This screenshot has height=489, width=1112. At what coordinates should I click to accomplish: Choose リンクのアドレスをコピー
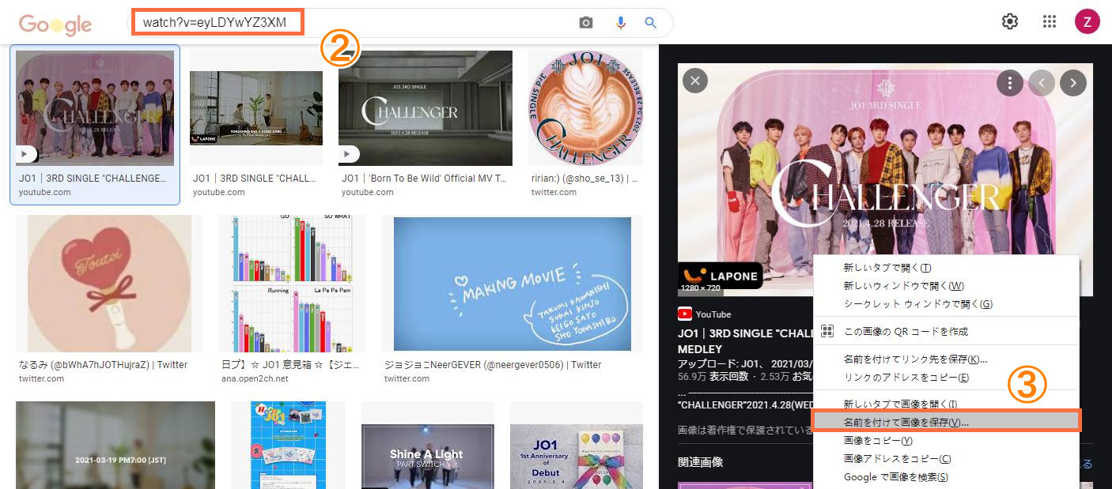click(945, 378)
